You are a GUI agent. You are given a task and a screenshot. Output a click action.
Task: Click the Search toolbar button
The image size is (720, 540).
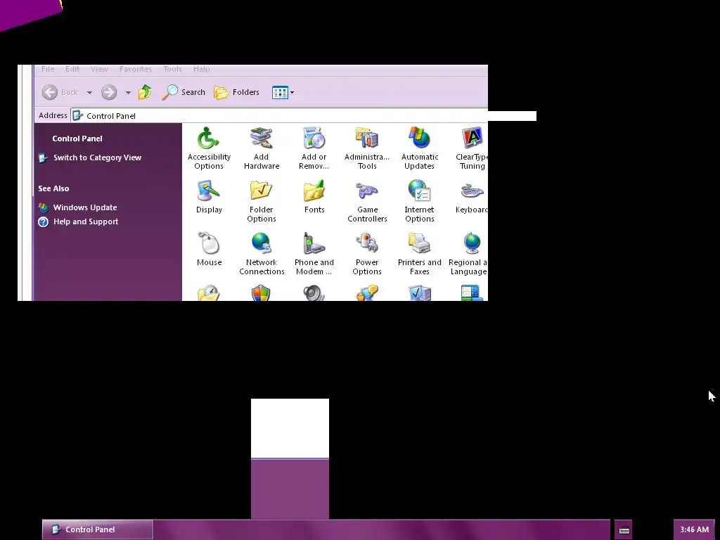pos(184,92)
